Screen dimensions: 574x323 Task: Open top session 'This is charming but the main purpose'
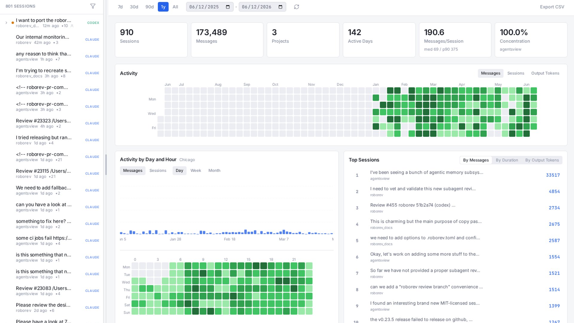456,224
